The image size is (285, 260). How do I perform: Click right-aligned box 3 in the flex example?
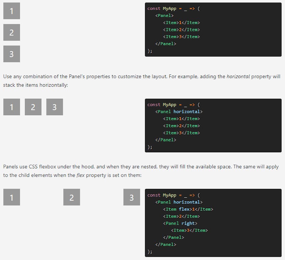(x=131, y=197)
